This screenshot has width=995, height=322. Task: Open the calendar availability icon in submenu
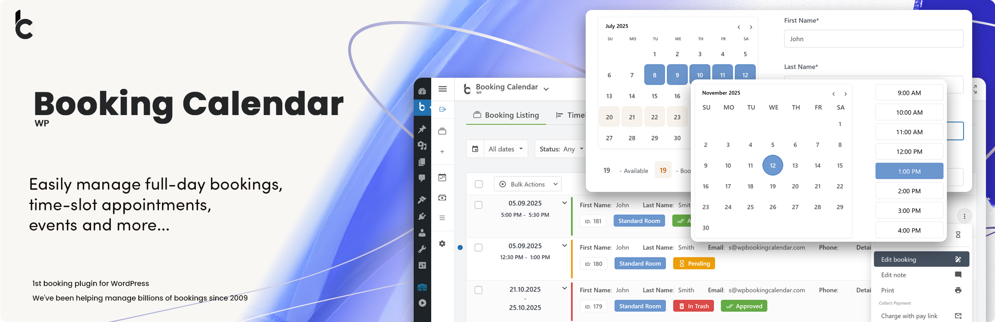(442, 177)
